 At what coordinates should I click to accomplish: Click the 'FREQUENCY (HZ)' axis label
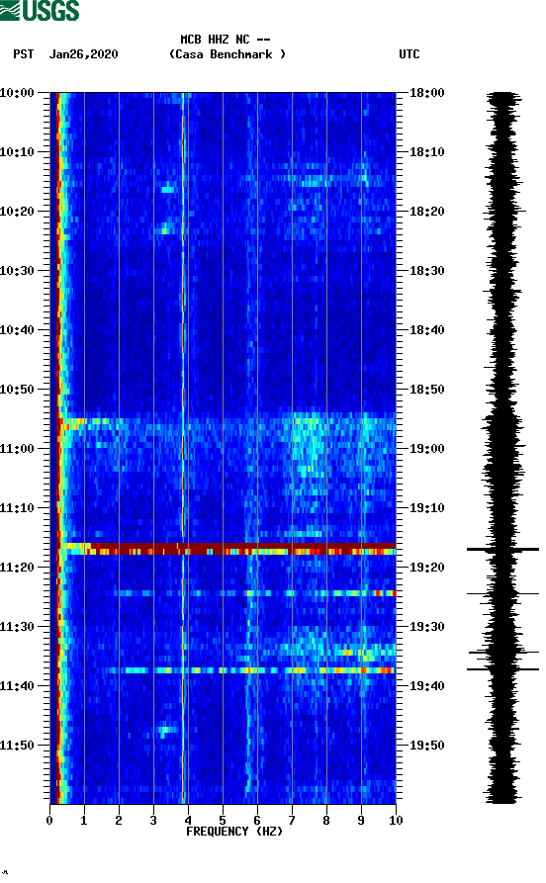[x=234, y=832]
